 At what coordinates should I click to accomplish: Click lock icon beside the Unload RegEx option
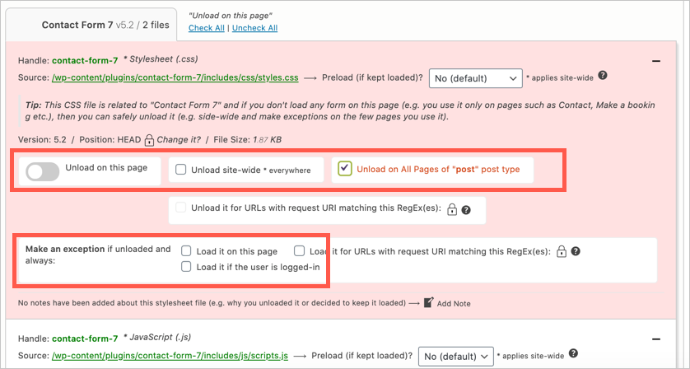coord(452,210)
